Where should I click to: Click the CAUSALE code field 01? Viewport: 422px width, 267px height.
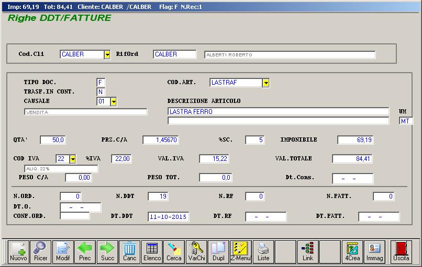(x=103, y=101)
